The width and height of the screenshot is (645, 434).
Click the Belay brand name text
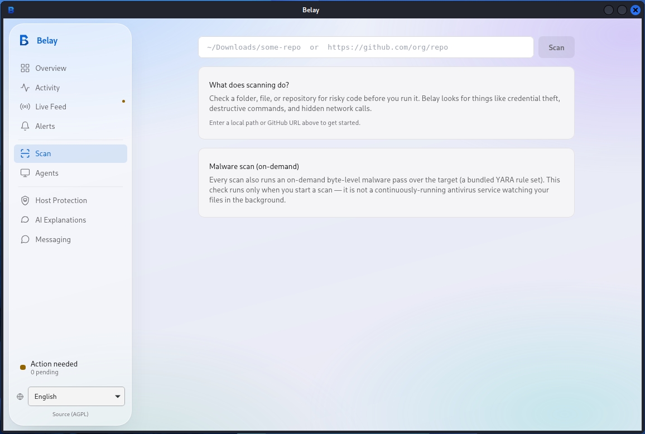coord(47,41)
